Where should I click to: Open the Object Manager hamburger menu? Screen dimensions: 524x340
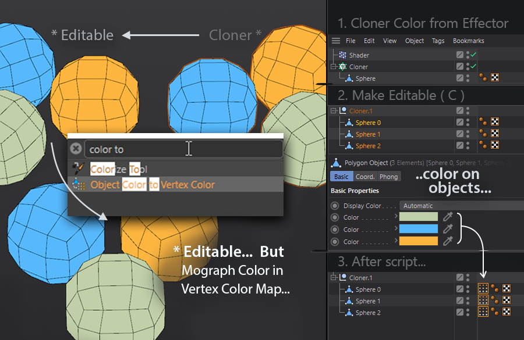pos(336,41)
